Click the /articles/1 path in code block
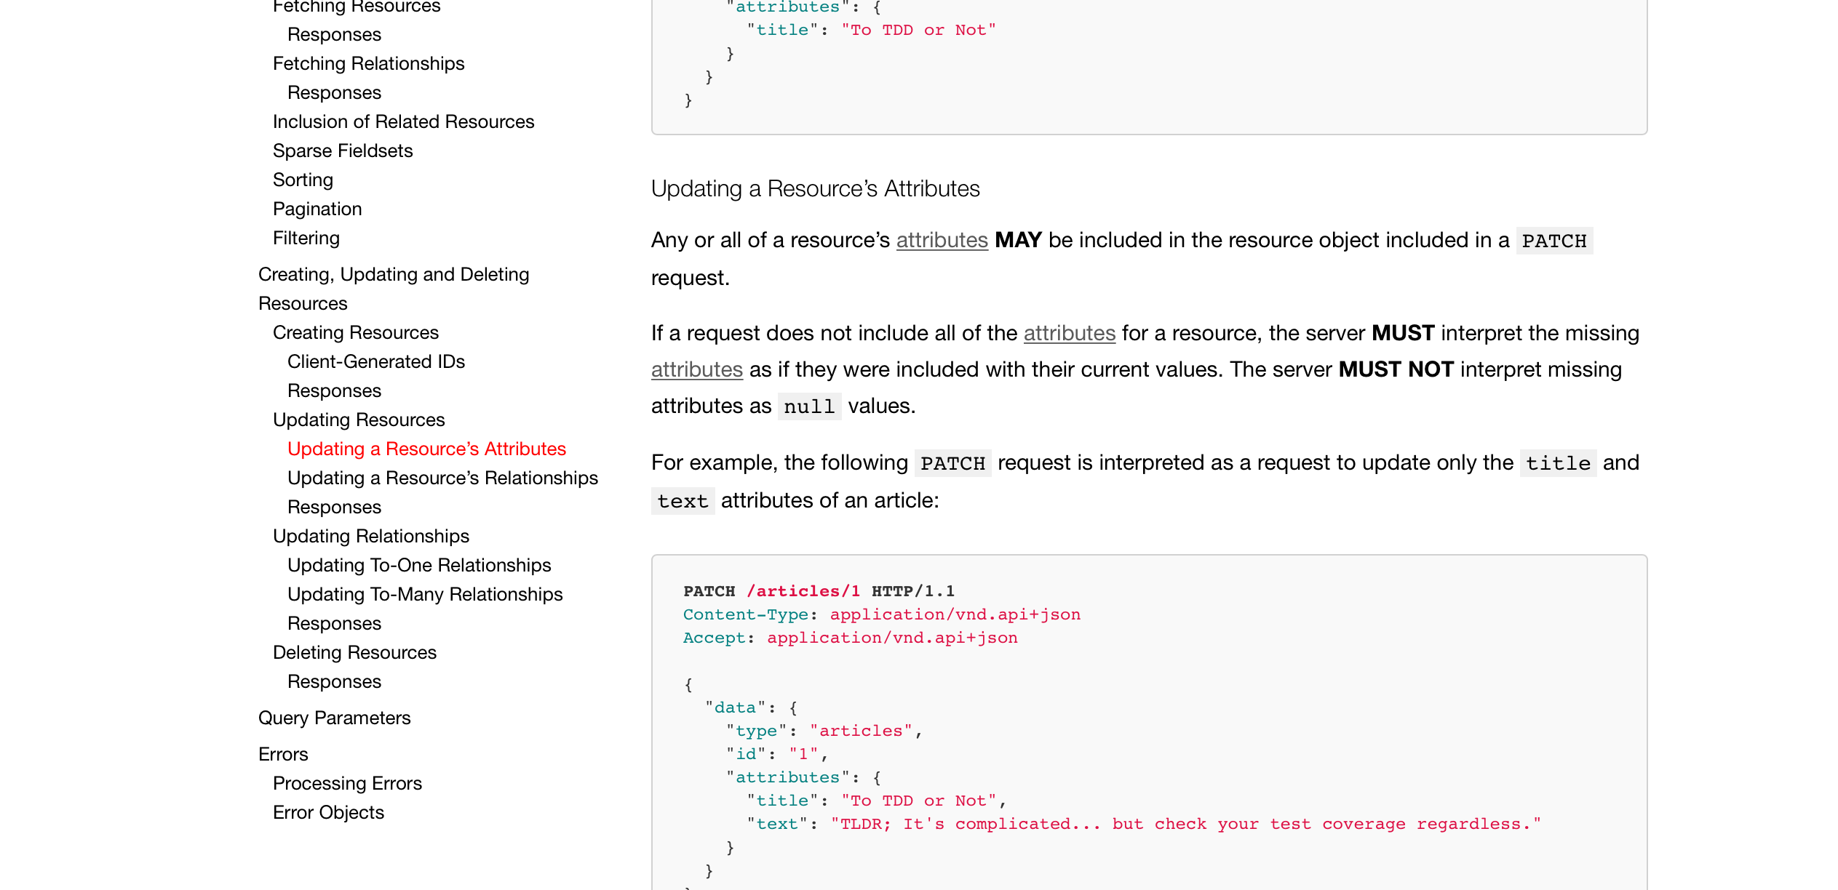 tap(803, 591)
